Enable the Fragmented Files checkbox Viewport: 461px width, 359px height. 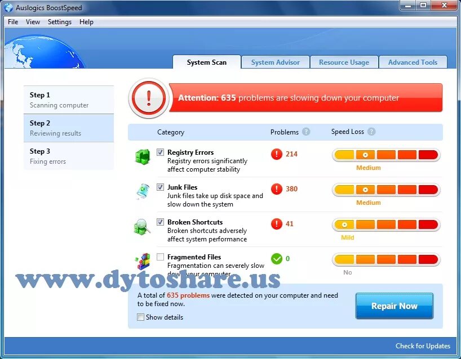pyautogui.click(x=159, y=257)
